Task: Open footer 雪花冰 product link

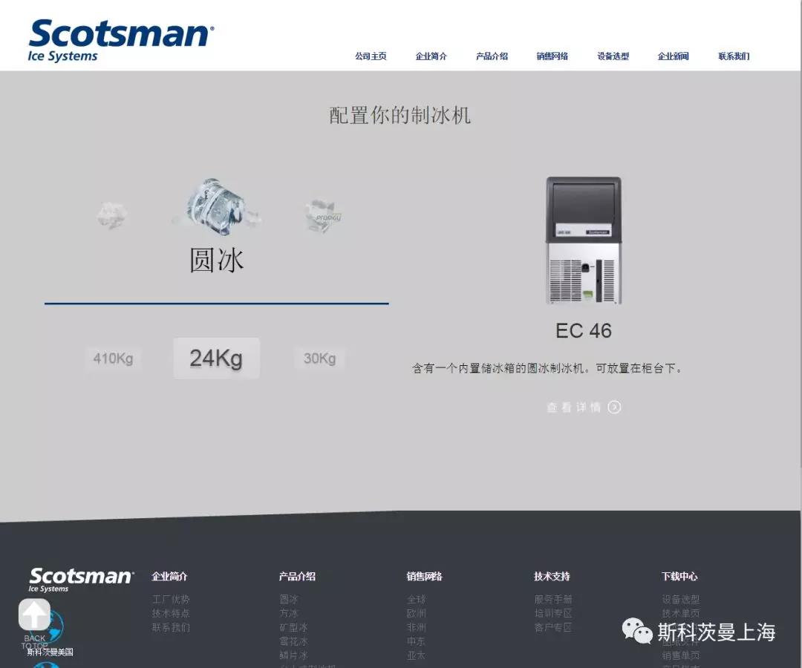Action: click(293, 641)
